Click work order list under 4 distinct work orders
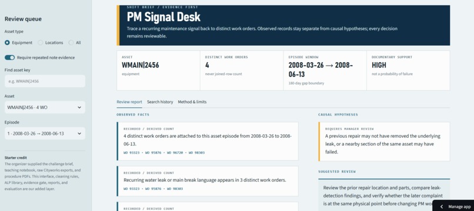The image size is (474, 211). coord(164,153)
